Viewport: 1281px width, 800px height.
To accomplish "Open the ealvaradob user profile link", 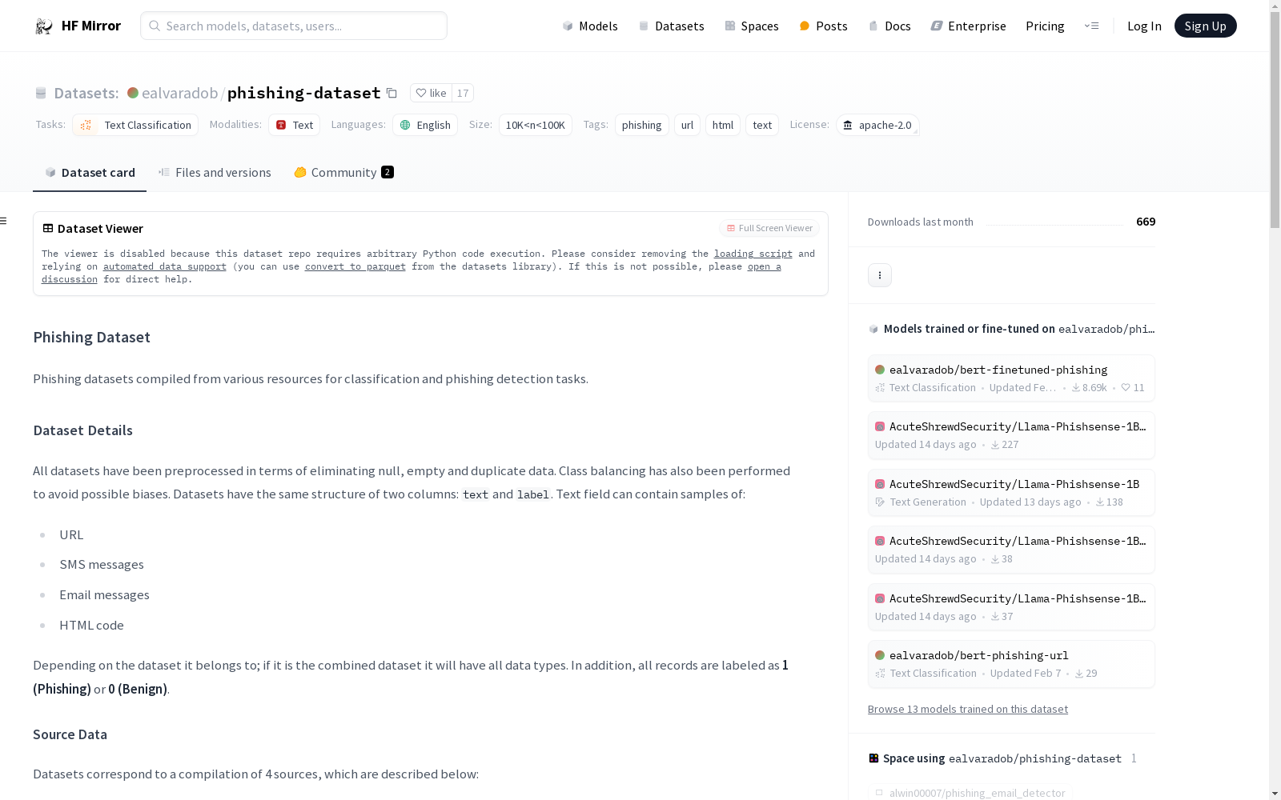I will [x=179, y=93].
